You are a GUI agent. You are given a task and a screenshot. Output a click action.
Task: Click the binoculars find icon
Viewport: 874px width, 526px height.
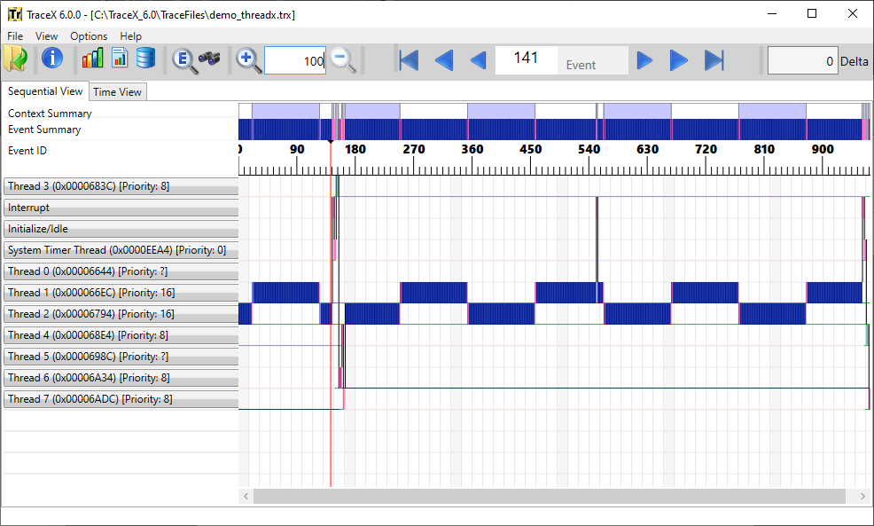coord(209,59)
